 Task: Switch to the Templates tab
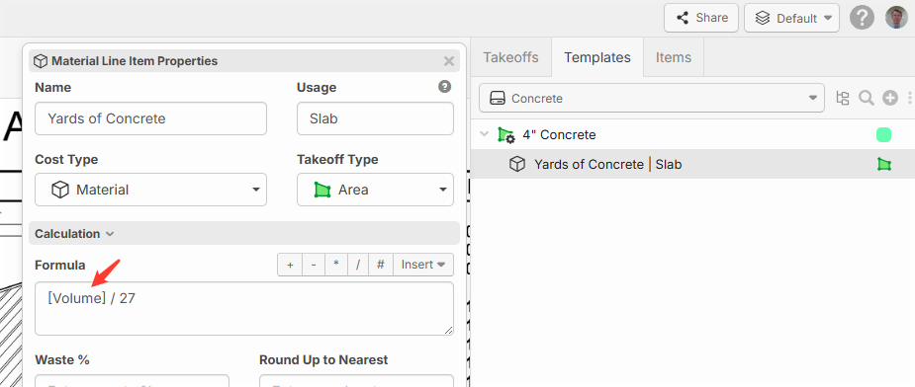[596, 57]
